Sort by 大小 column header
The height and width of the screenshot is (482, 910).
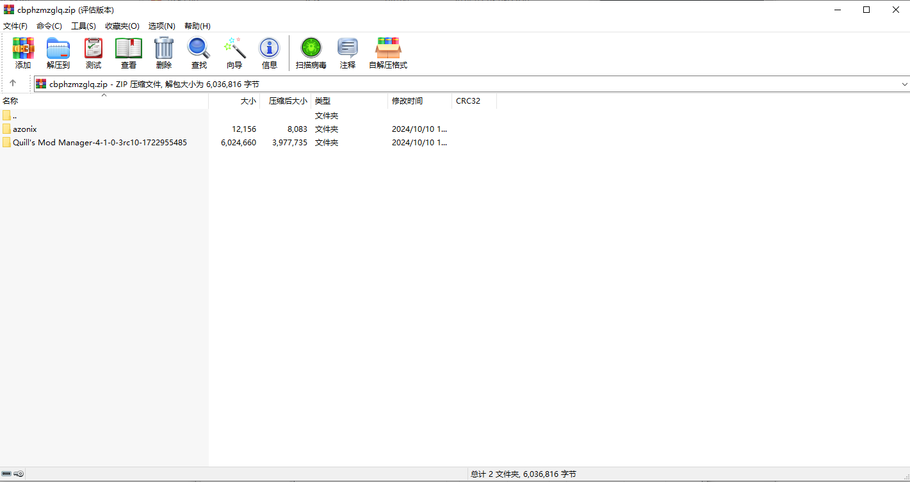click(x=234, y=101)
